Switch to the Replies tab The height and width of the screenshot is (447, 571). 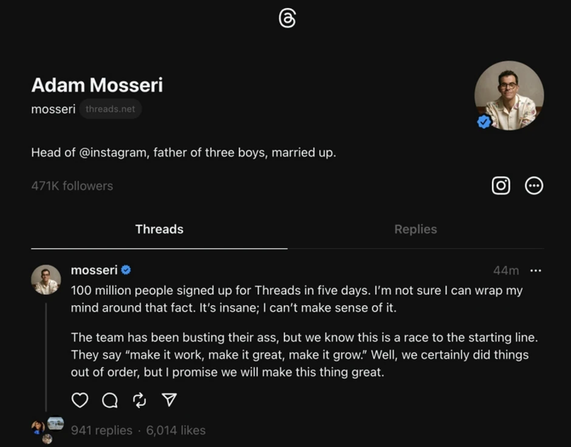tap(415, 229)
